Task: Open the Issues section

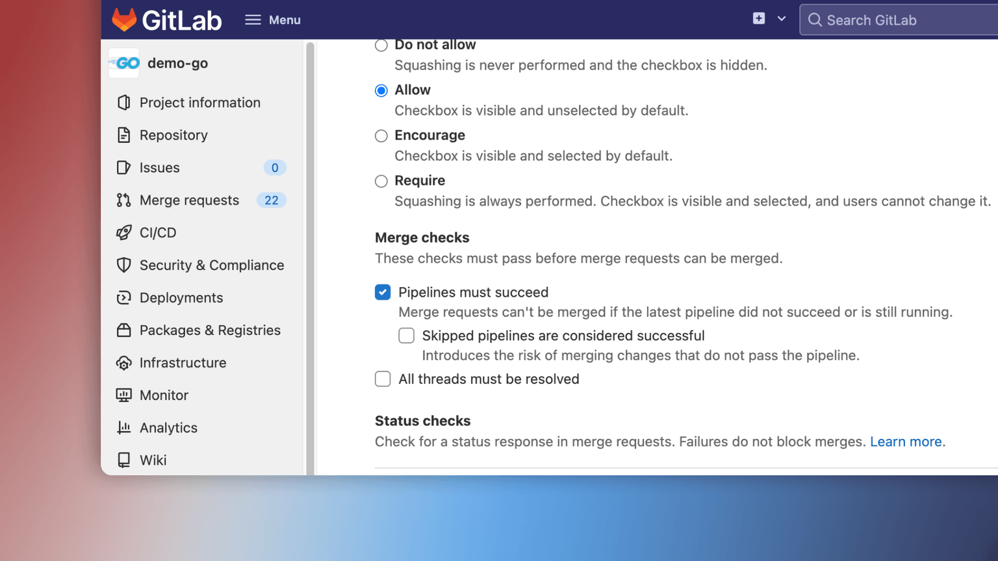Action: 160,168
